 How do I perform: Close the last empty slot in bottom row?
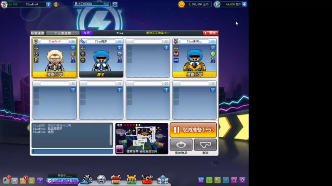tap(213, 83)
